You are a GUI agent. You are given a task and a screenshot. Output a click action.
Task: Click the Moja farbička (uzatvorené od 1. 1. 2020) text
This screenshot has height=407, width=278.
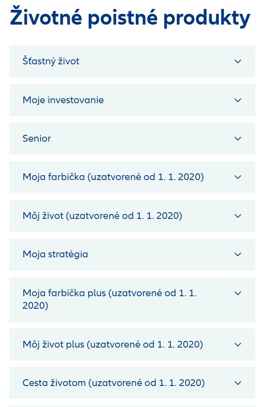[113, 177]
